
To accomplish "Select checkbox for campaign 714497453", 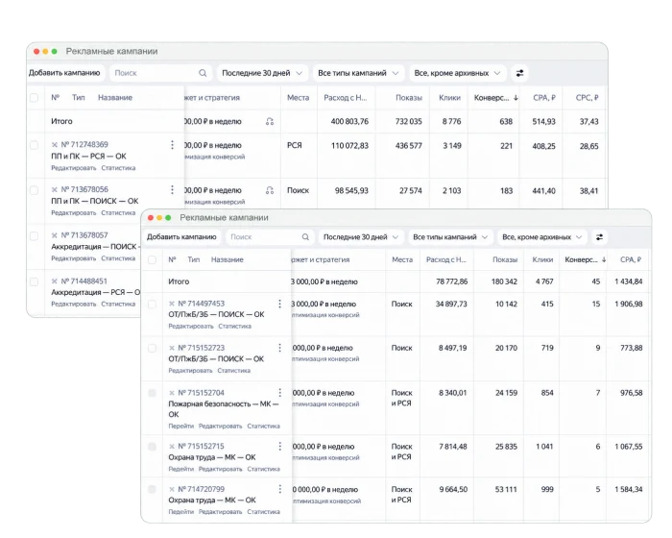I will tap(152, 305).
